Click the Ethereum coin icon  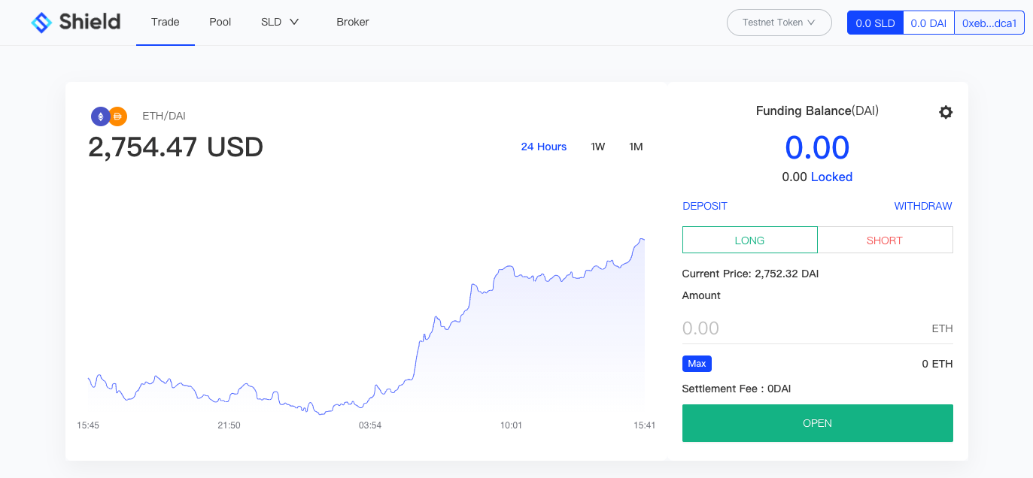[100, 116]
